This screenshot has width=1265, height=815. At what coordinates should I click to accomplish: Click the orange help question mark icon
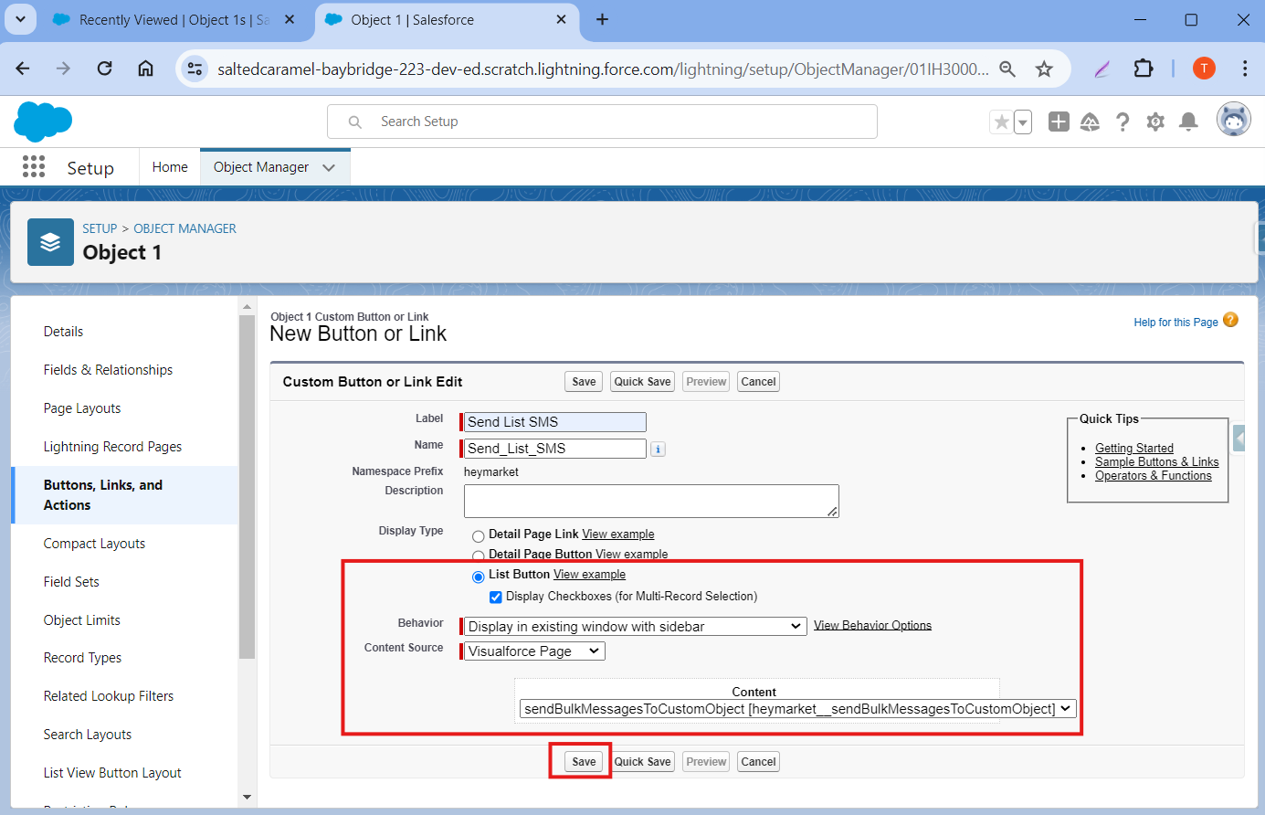point(1230,320)
